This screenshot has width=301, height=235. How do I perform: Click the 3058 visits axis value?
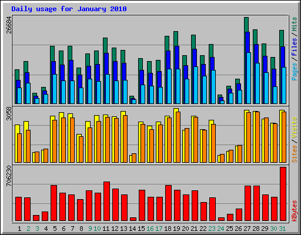[9, 113]
